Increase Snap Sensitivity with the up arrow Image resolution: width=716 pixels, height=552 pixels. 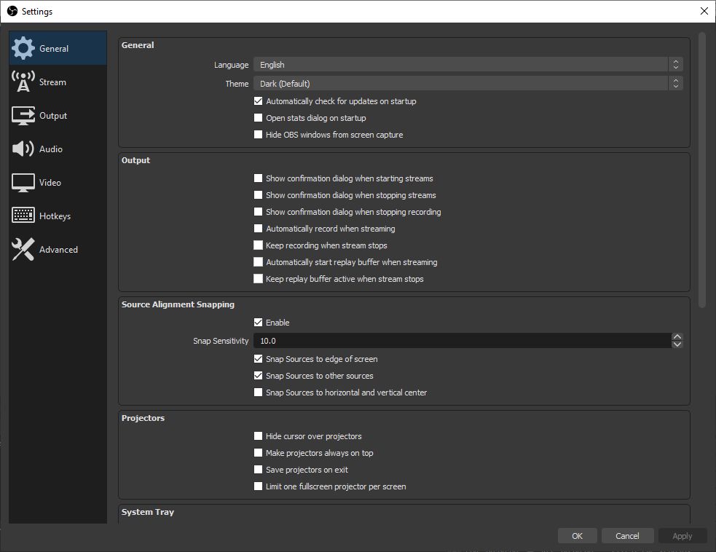677,336
